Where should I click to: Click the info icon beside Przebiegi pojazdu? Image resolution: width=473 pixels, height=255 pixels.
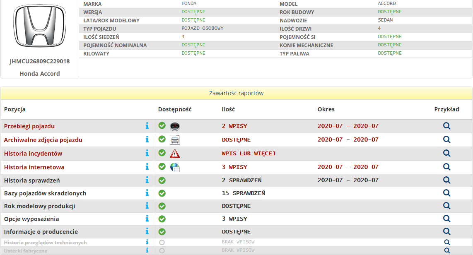point(147,126)
